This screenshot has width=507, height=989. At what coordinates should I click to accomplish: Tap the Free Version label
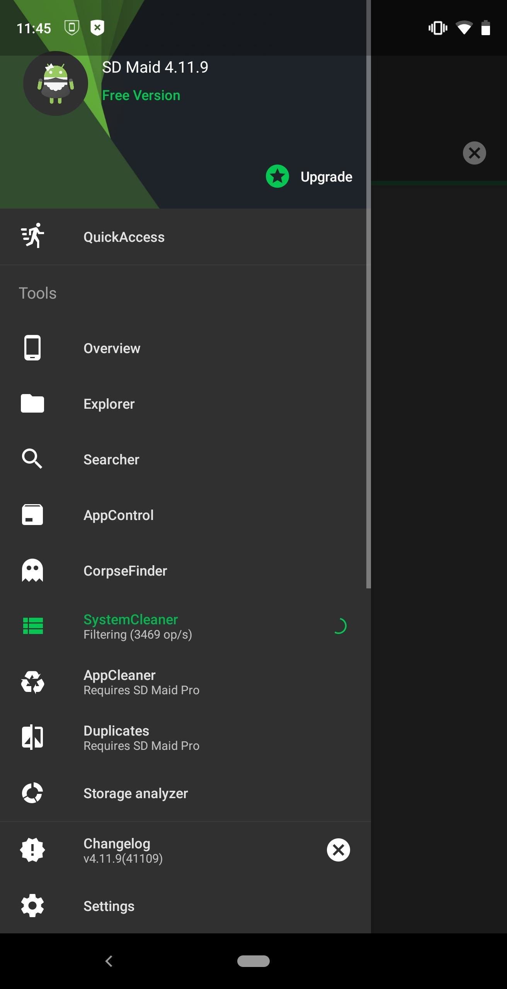tap(141, 95)
